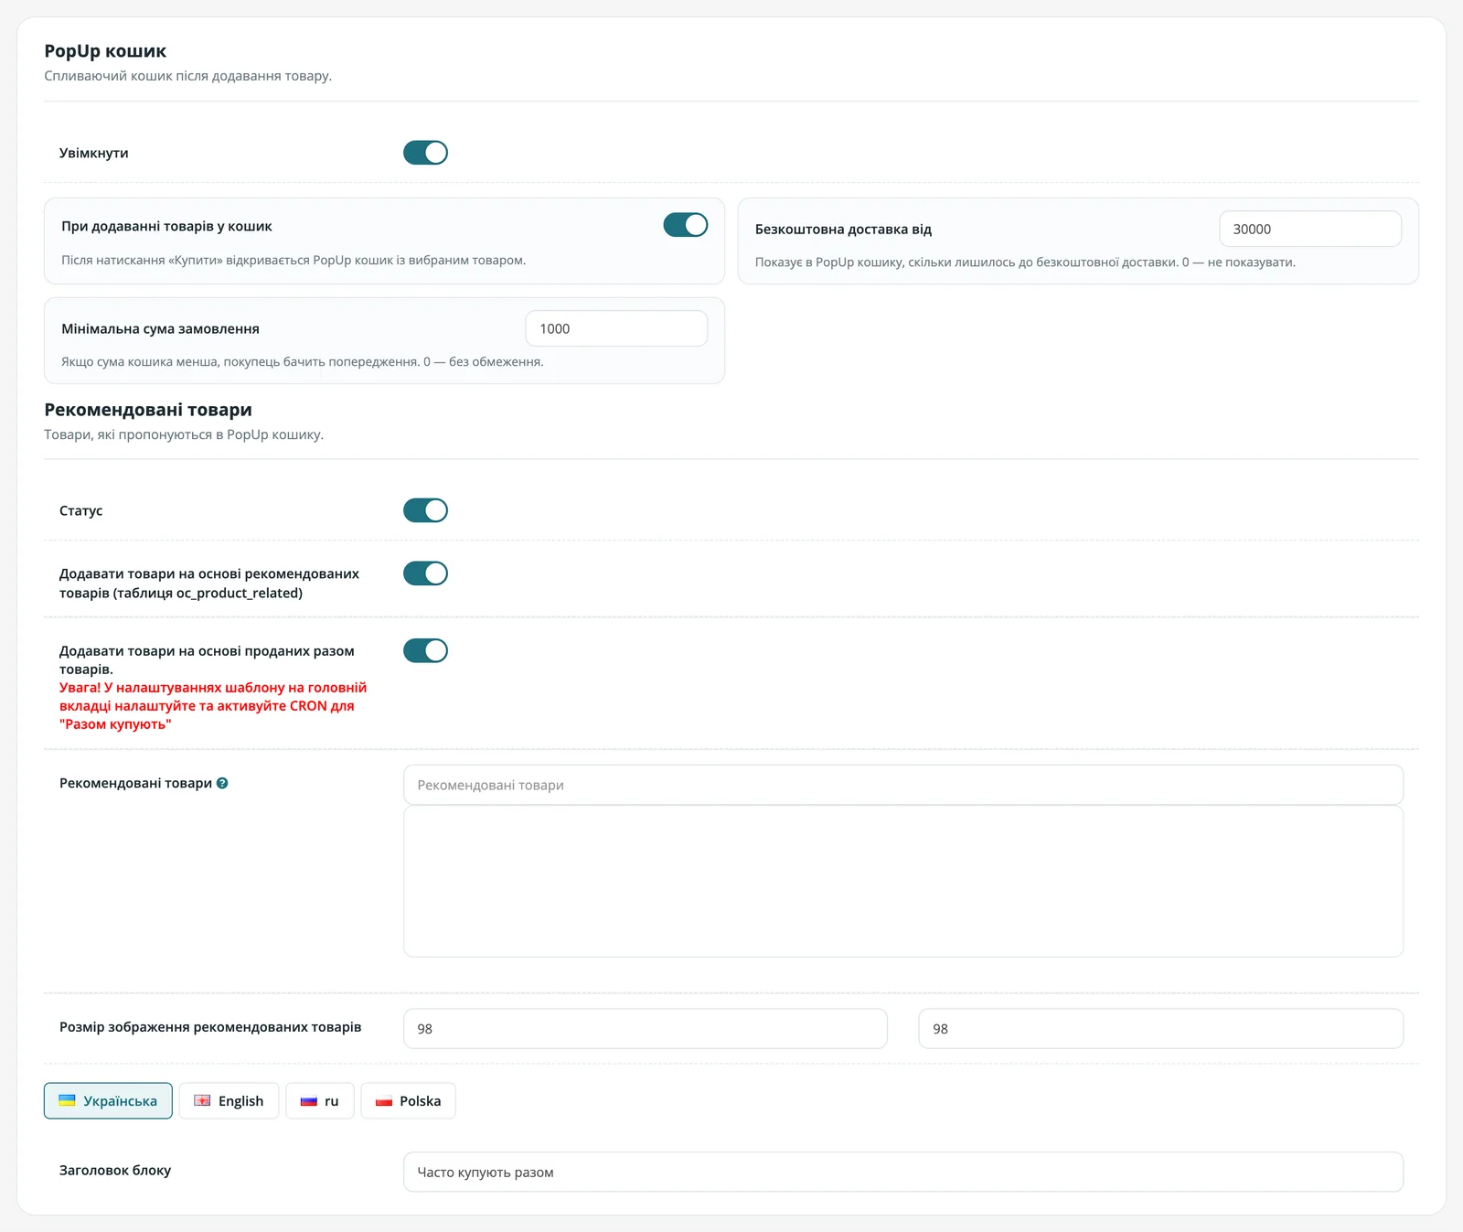The height and width of the screenshot is (1232, 1463).
Task: Switch to ru language tab
Action: (319, 1100)
